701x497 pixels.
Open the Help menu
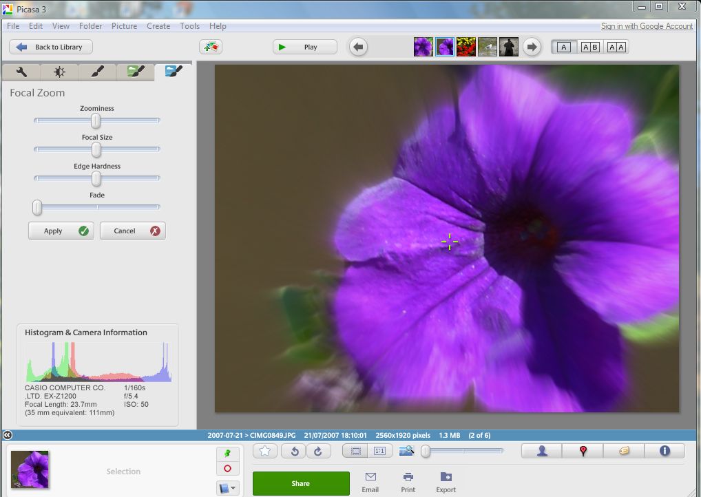pyautogui.click(x=218, y=26)
